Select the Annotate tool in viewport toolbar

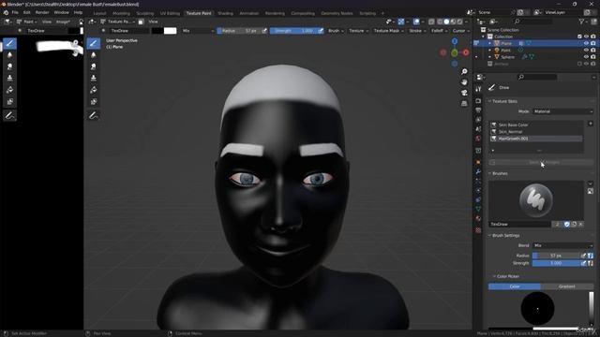coord(94,115)
